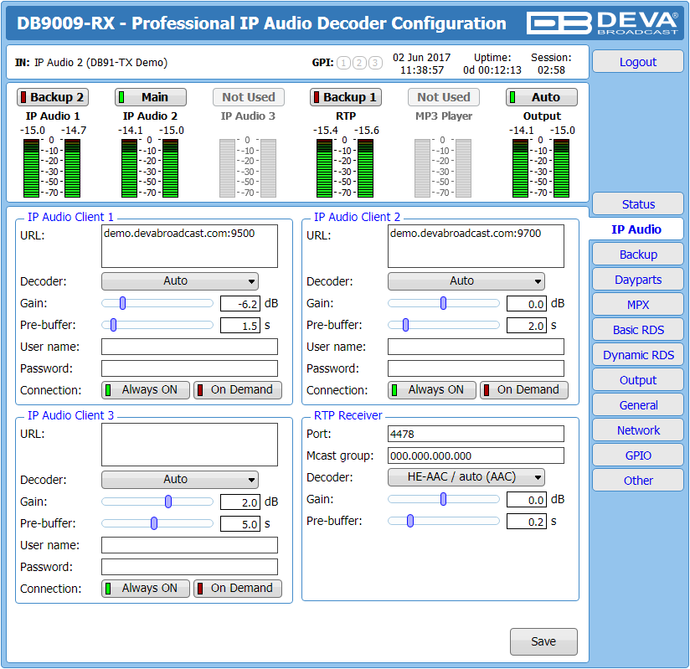Screen dimensions: 690x669
Task: Click the RTP Pre-buffer value 0.2
Action: point(527,522)
